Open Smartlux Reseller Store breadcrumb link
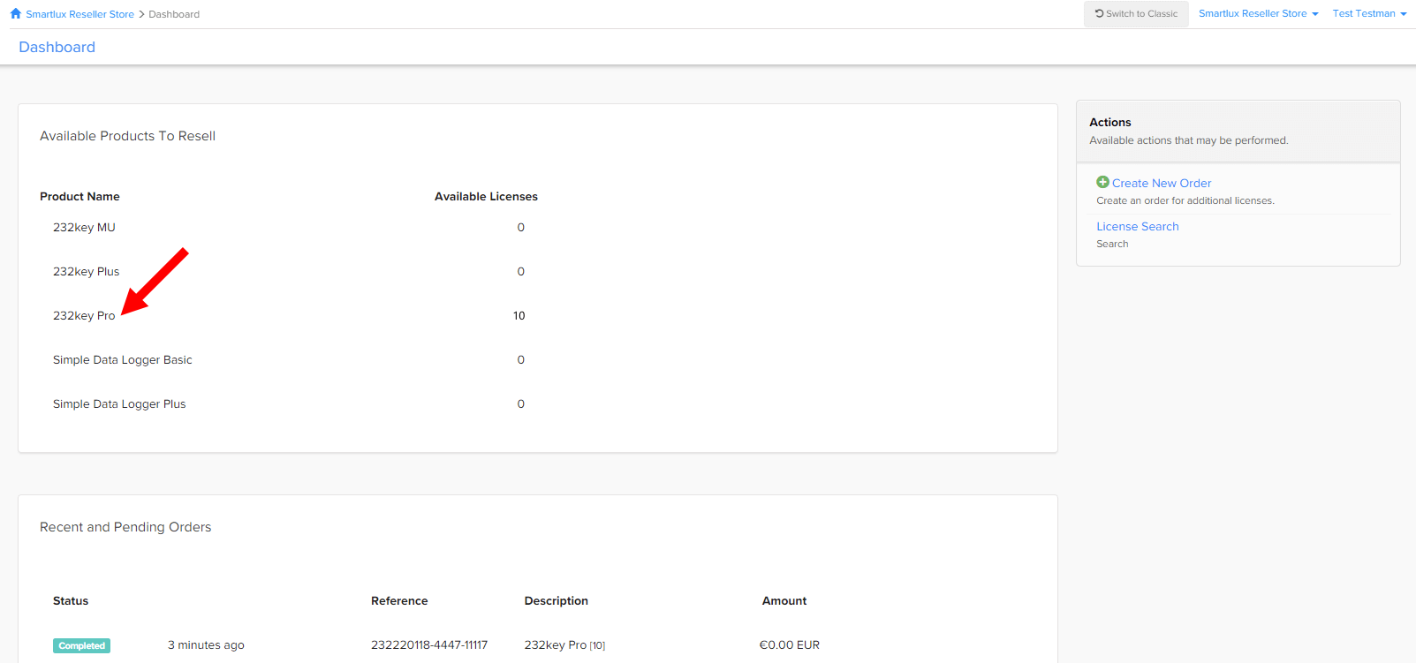Screen dimensions: 1416x663 pyautogui.click(x=80, y=14)
